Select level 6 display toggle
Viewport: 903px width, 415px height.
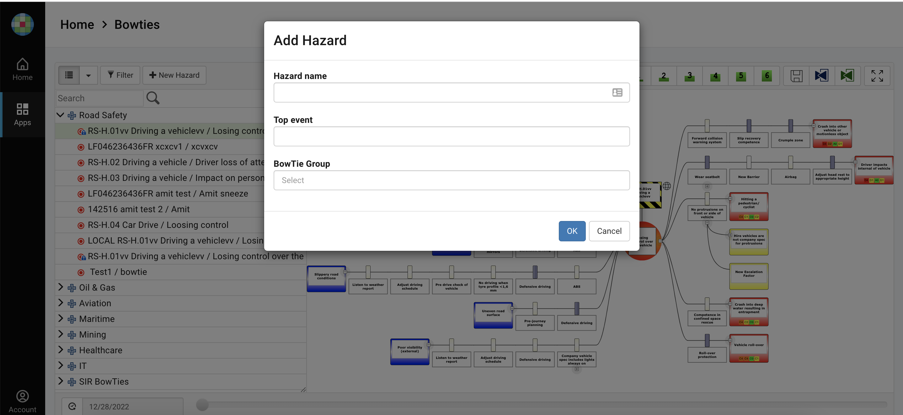pos(767,76)
